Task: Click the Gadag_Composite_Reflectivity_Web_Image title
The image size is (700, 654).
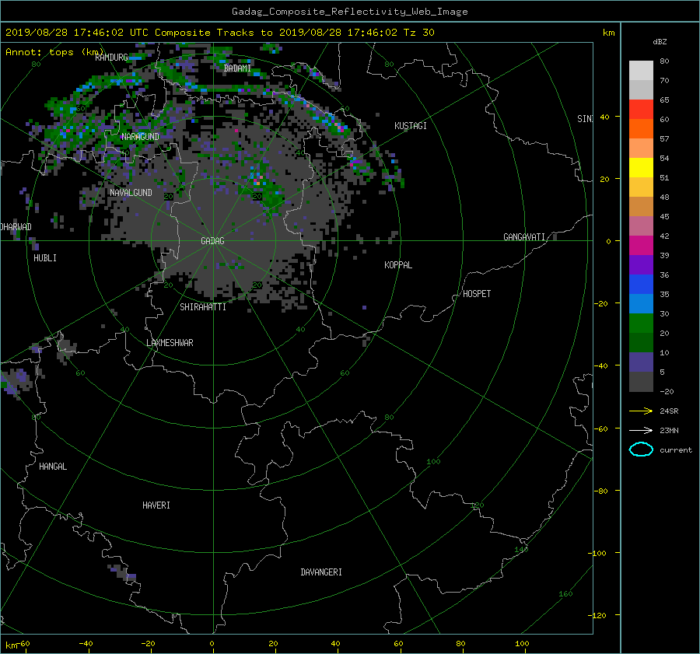Action: (349, 12)
